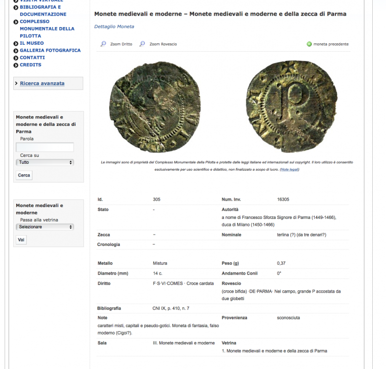This screenshot has height=369, width=386.
Task: Open the Cerca su 'Tutto' dropdown
Action: point(45,162)
